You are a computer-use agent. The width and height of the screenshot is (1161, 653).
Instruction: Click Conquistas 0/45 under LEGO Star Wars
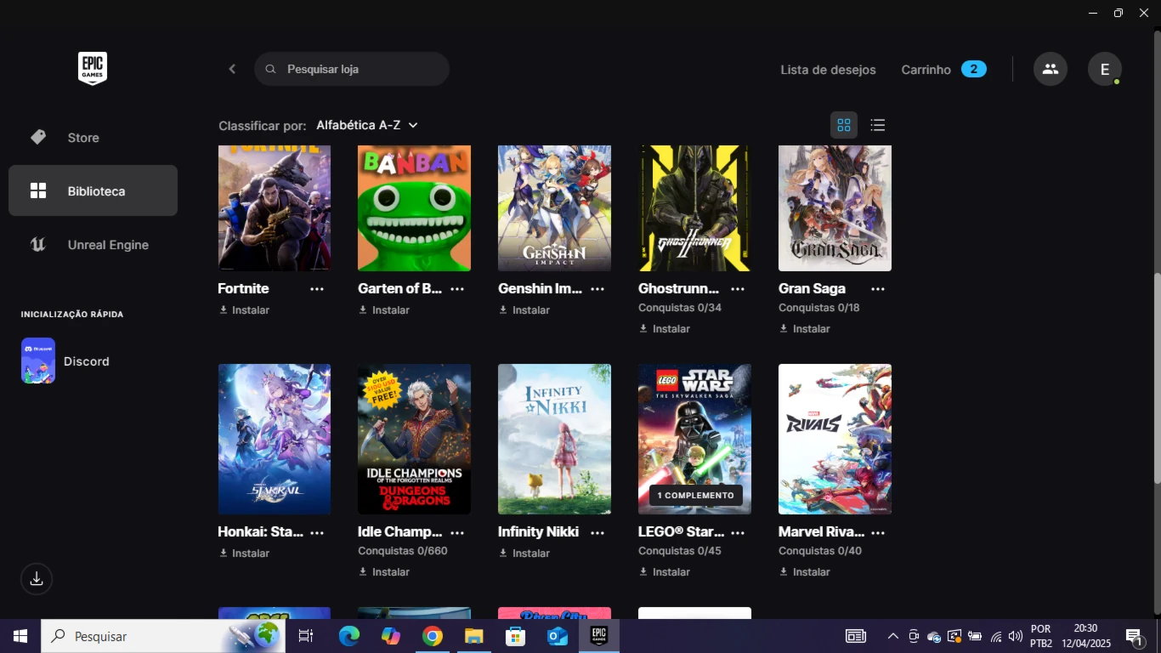[680, 551]
